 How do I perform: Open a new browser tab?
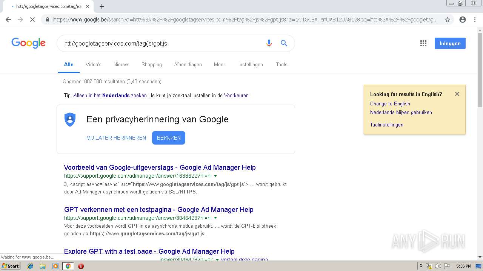coord(102,6)
